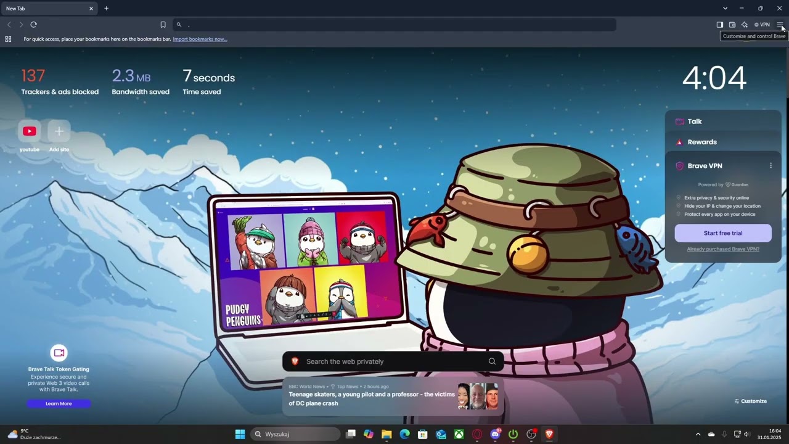Click the VPN toolbar button

tap(762, 25)
